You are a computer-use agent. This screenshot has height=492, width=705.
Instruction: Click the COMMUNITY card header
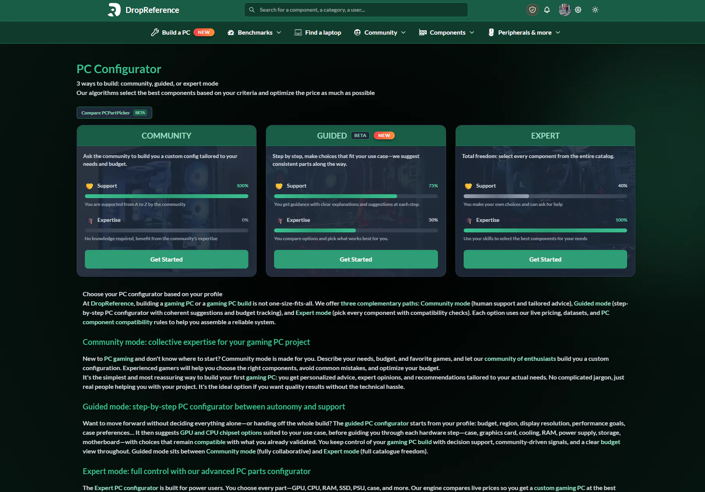167,136
